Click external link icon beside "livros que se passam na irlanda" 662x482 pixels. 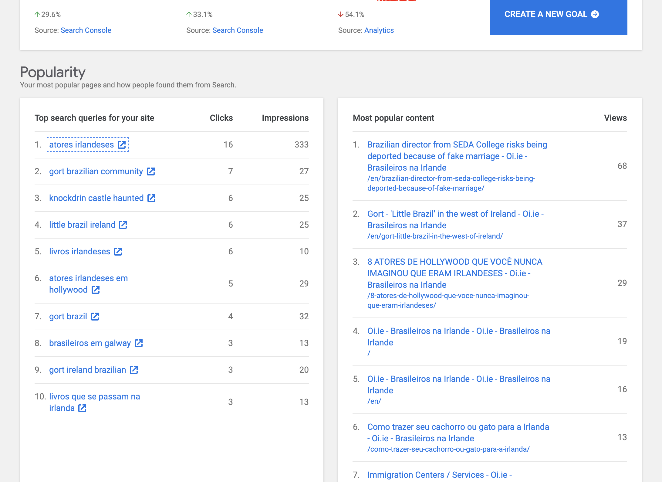83,408
